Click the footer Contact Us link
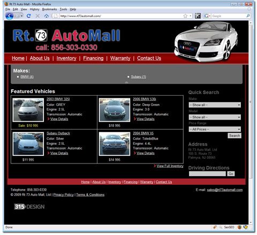This screenshot has height=235, width=257. pyautogui.click(x=164, y=182)
